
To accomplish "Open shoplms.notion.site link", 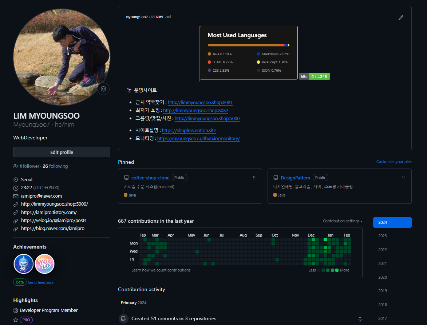I will click(x=189, y=131).
